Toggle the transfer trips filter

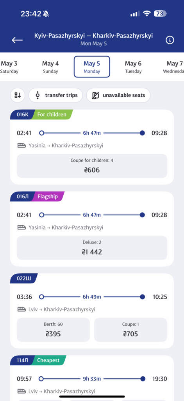55,96
